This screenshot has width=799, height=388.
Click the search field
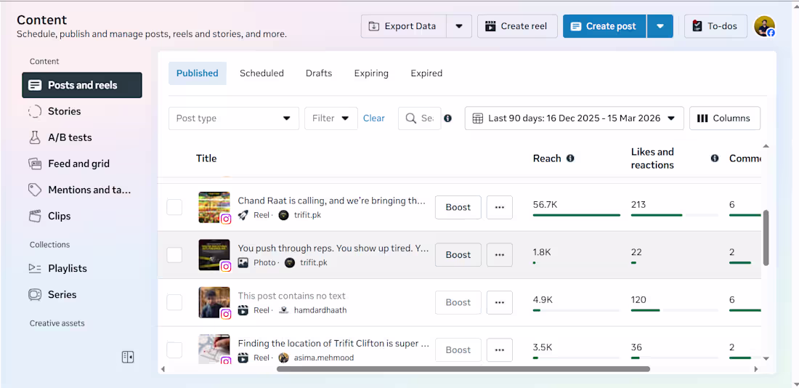point(419,118)
